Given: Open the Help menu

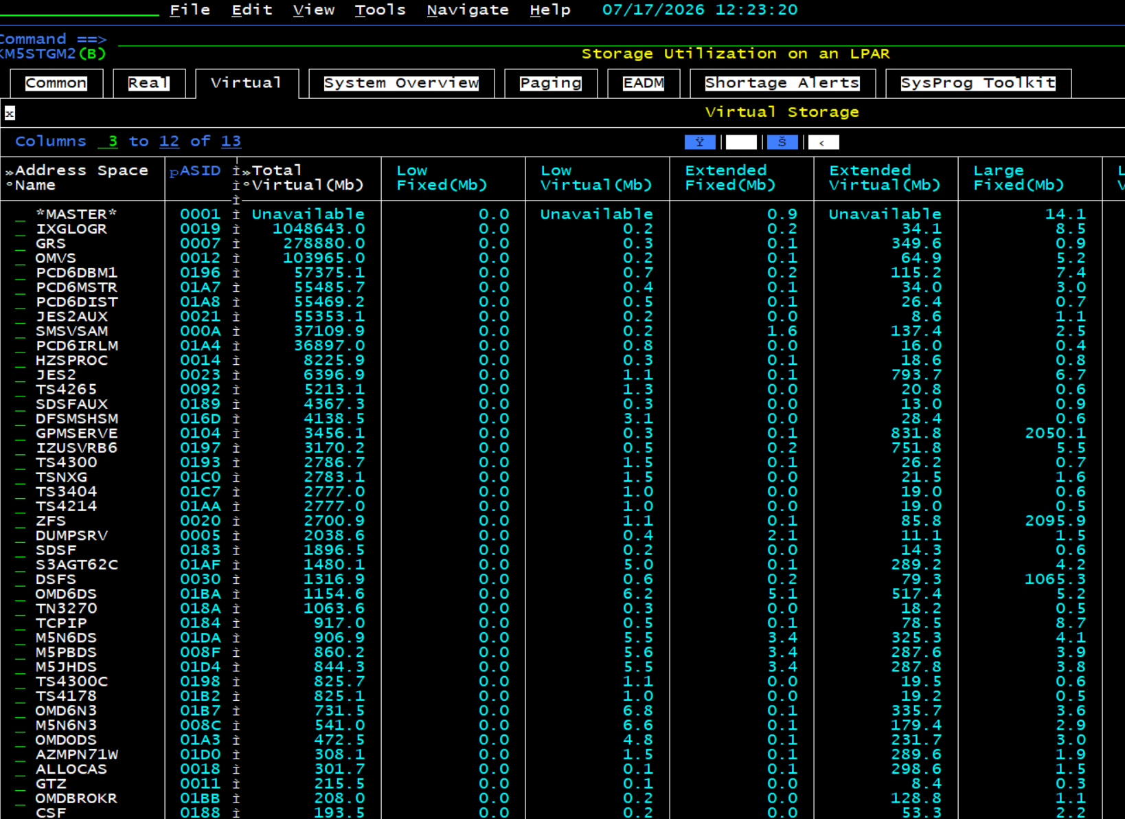Looking at the screenshot, I should coord(550,10).
